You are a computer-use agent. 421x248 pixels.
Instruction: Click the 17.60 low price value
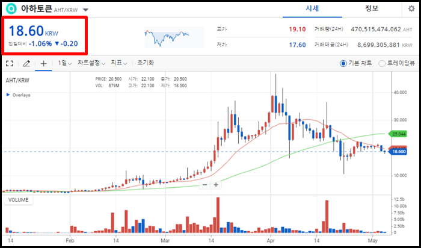pyautogui.click(x=297, y=45)
